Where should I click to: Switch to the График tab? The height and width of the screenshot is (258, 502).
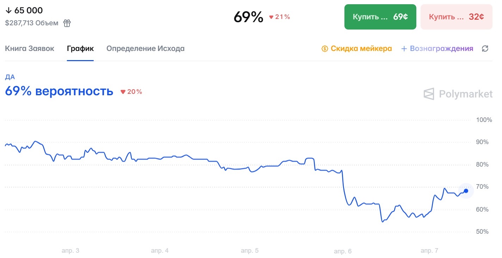(x=80, y=49)
